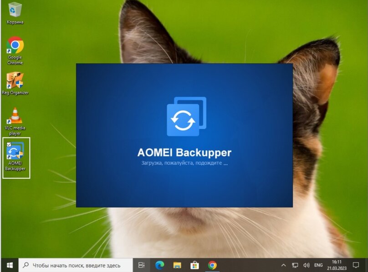The width and height of the screenshot is (368, 272).
Task: Click the AOMEI Backupper title text
Action: point(184,152)
